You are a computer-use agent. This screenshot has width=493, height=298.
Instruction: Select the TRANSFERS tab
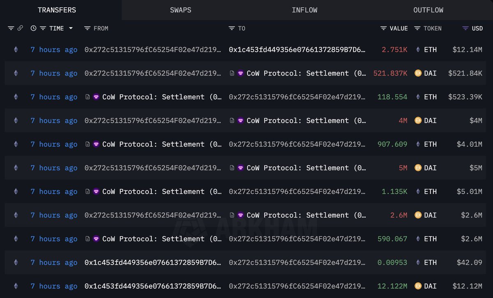click(x=57, y=10)
